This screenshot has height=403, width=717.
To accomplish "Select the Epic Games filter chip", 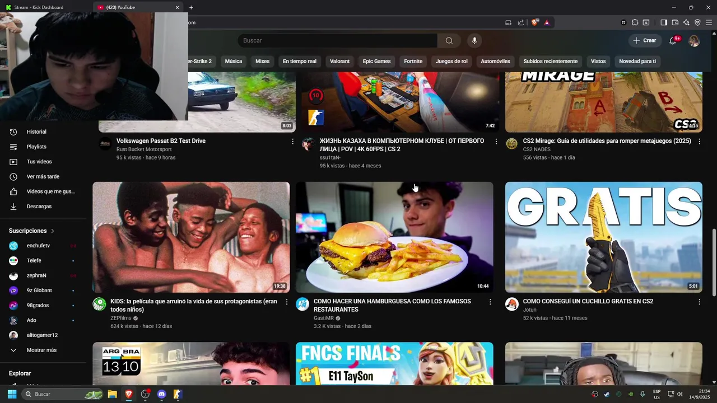I will click(376, 61).
